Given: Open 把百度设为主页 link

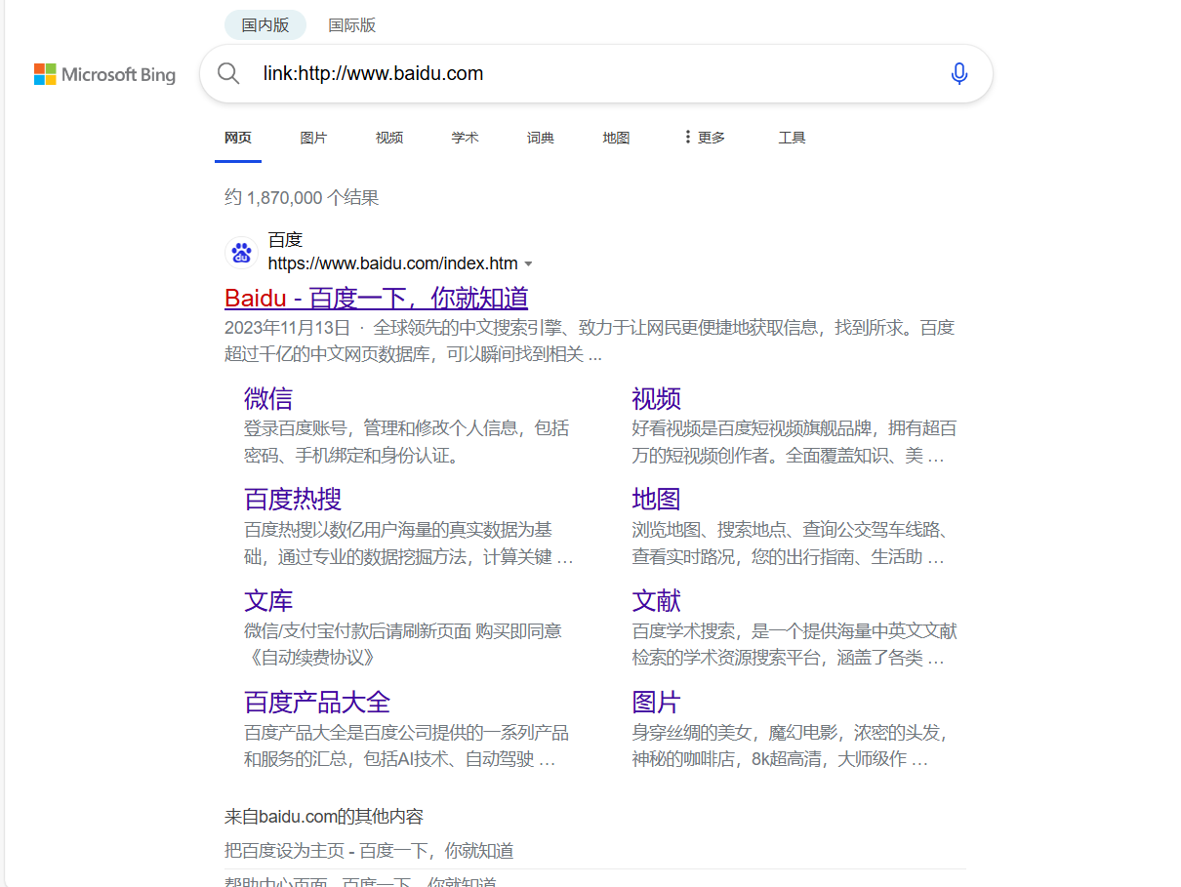Looking at the screenshot, I should coord(369,851).
